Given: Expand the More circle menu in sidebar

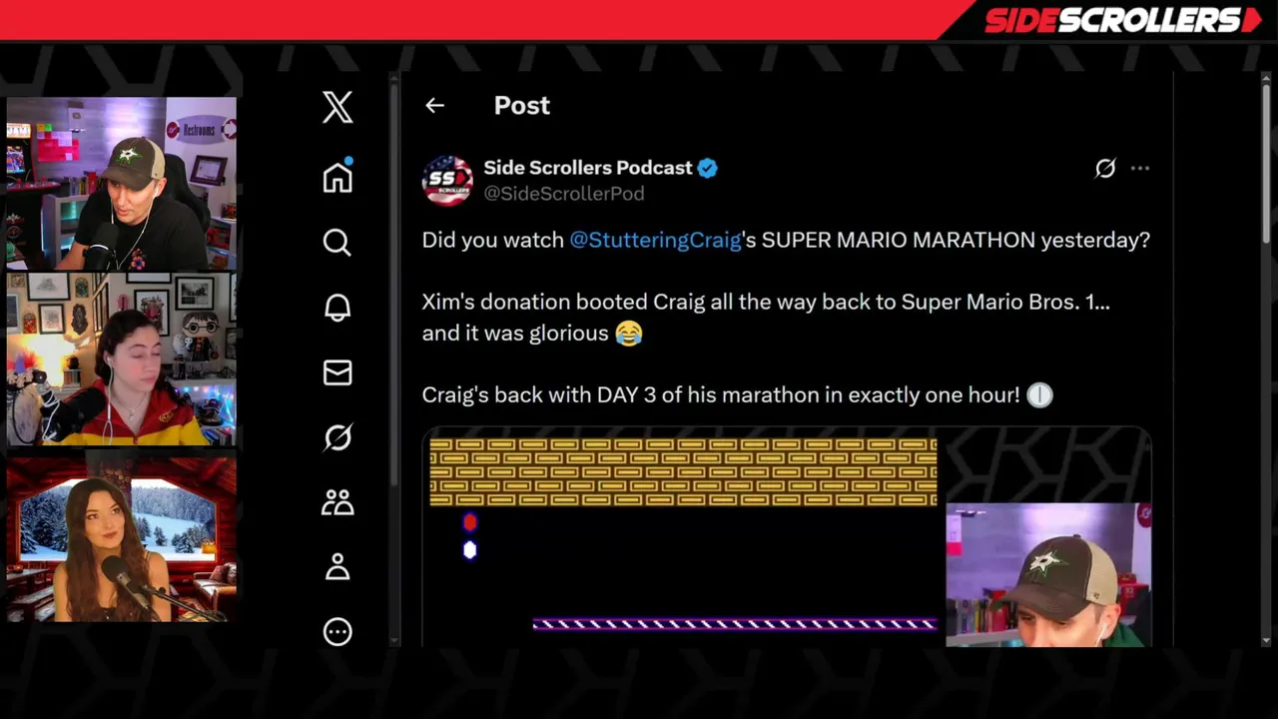Looking at the screenshot, I should 337,631.
